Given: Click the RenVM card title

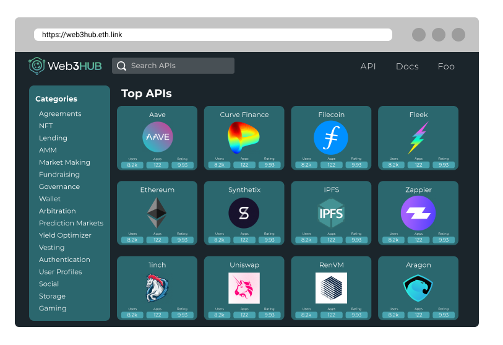Looking at the screenshot, I should click(332, 265).
